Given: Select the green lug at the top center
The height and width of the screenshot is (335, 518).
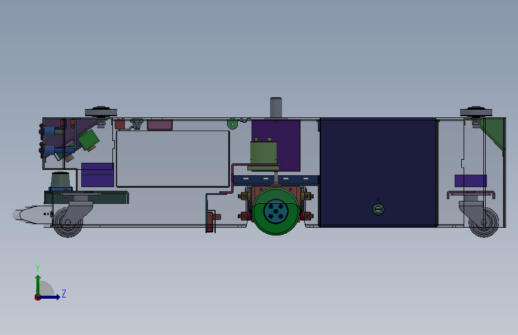Looking at the screenshot, I should click(232, 124).
